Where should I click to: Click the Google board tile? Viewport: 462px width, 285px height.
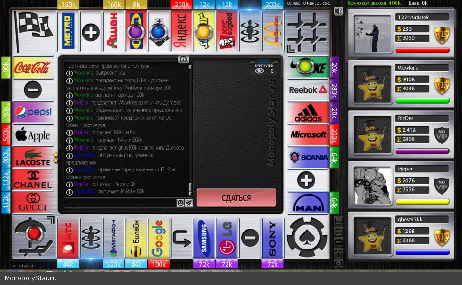pyautogui.click(x=159, y=238)
